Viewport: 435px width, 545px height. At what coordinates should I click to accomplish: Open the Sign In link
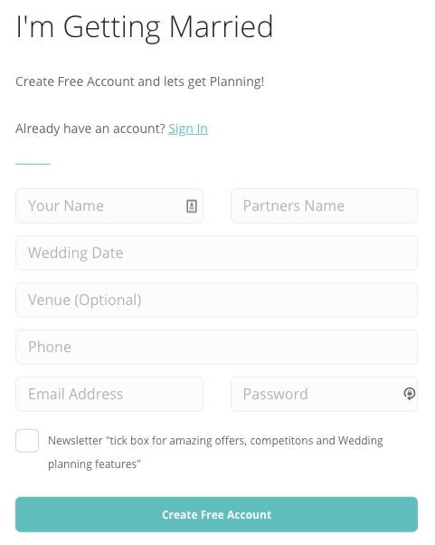click(x=188, y=129)
